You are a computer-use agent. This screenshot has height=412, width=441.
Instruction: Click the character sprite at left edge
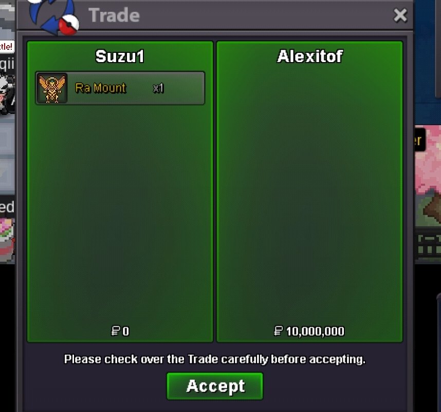(7, 94)
